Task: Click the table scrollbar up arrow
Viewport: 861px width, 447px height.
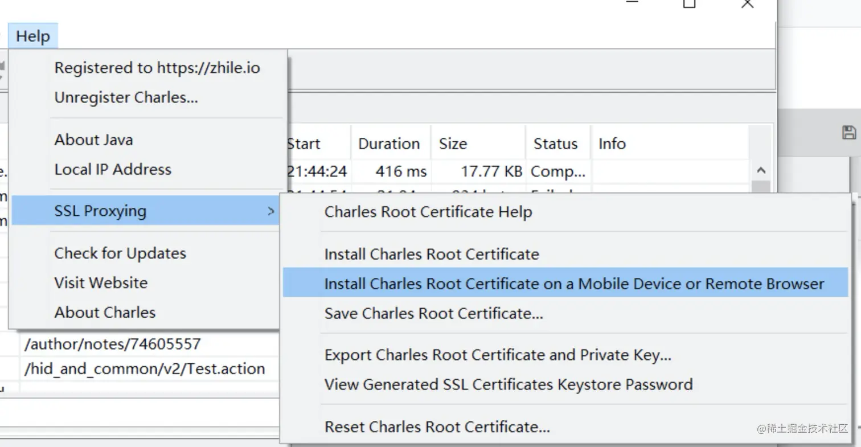Action: [761, 170]
